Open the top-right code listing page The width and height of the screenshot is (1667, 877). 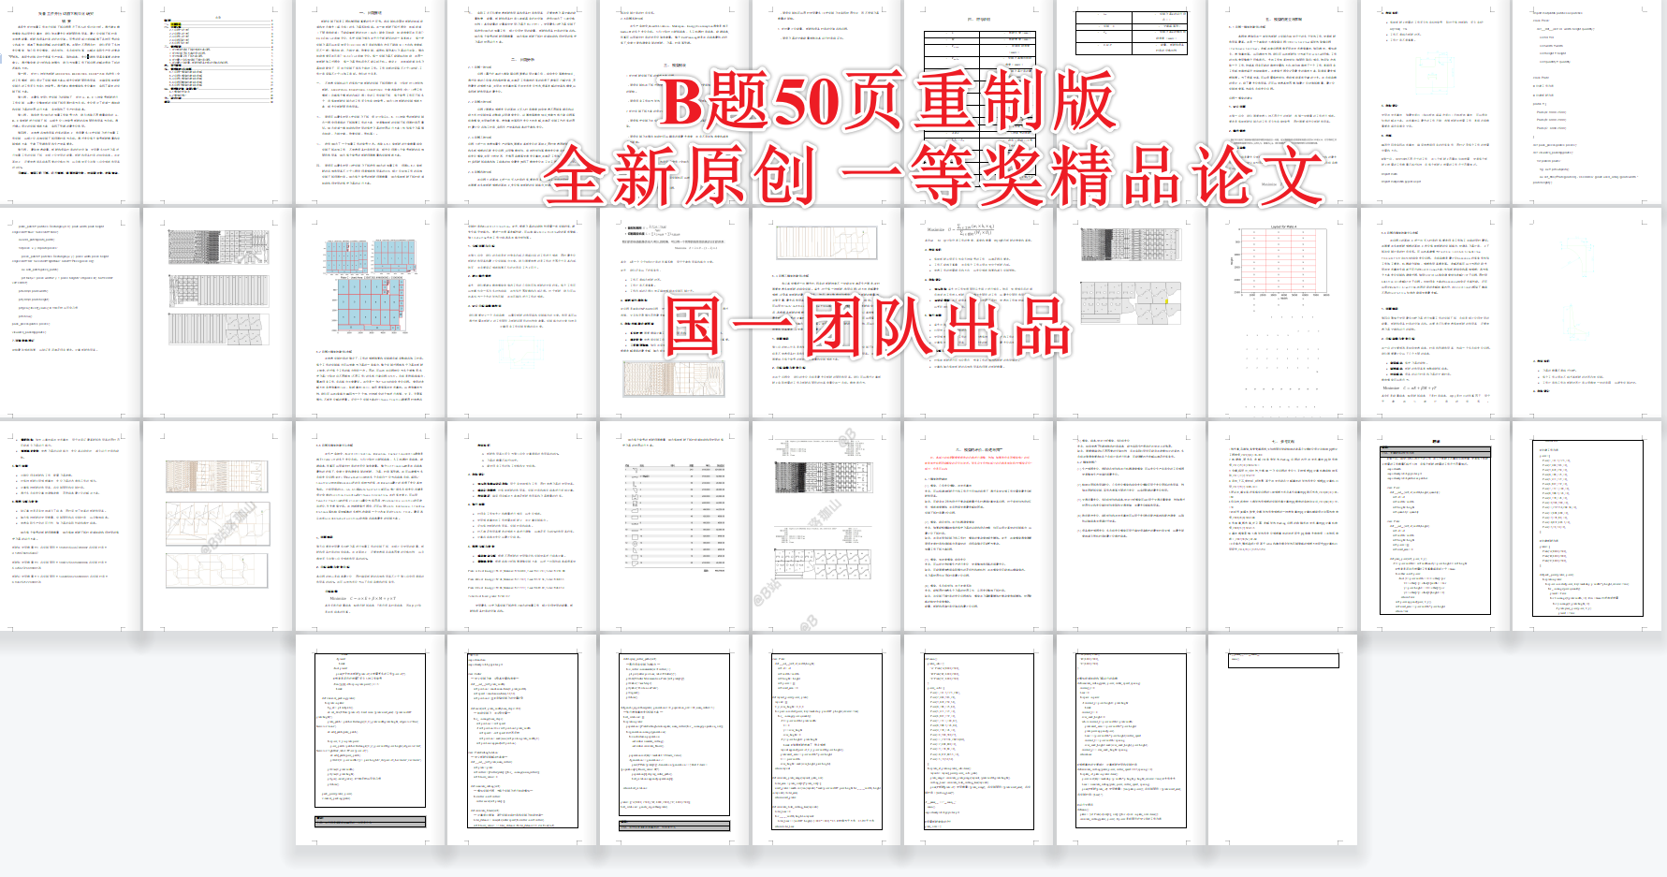[x=1587, y=103]
